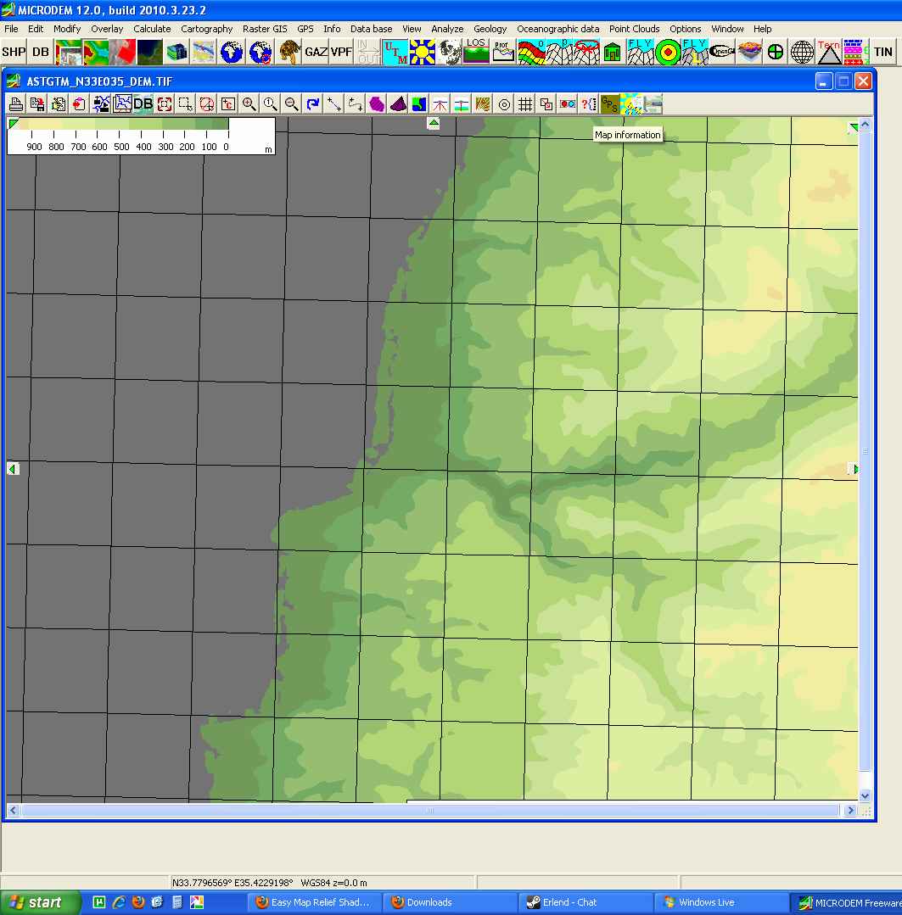902x915 pixels.
Task: Click the zoom in magnifier on map toolbar
Action: [249, 104]
